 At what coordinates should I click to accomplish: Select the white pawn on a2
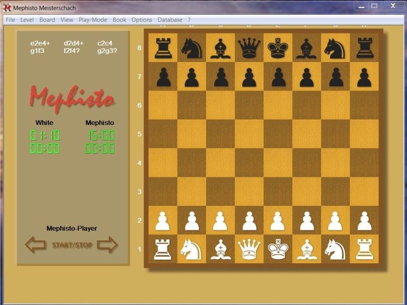pyautogui.click(x=163, y=221)
